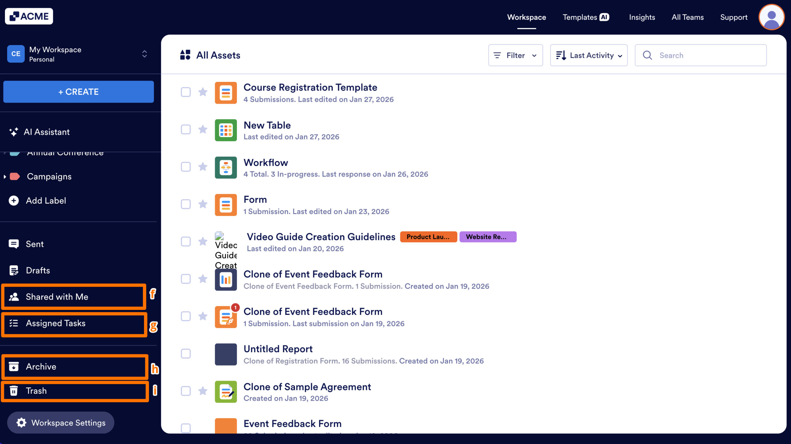Screen dimensions: 791x444
Task: Click the red Campaigns label icon
Action: [x=15, y=176]
